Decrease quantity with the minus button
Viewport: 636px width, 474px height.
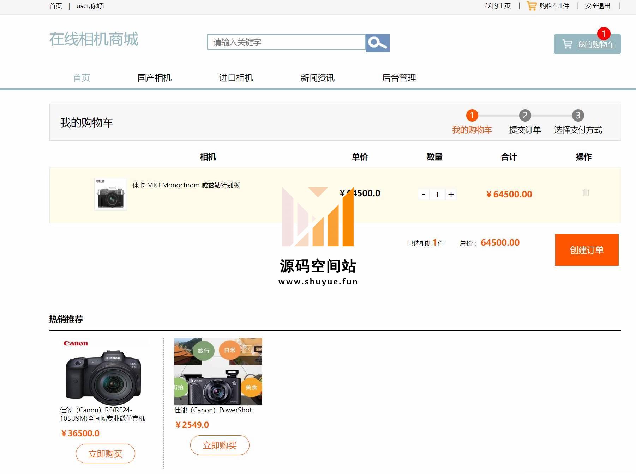(424, 195)
